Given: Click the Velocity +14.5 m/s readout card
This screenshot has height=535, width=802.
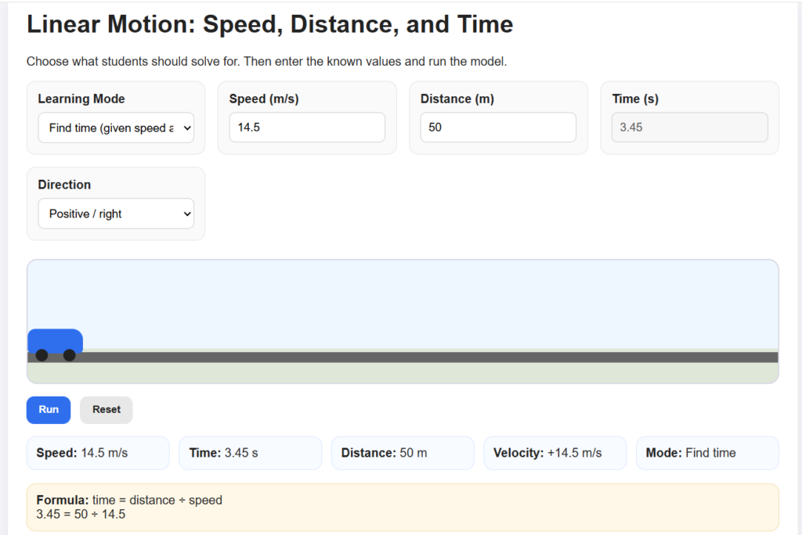Looking at the screenshot, I should click(555, 453).
